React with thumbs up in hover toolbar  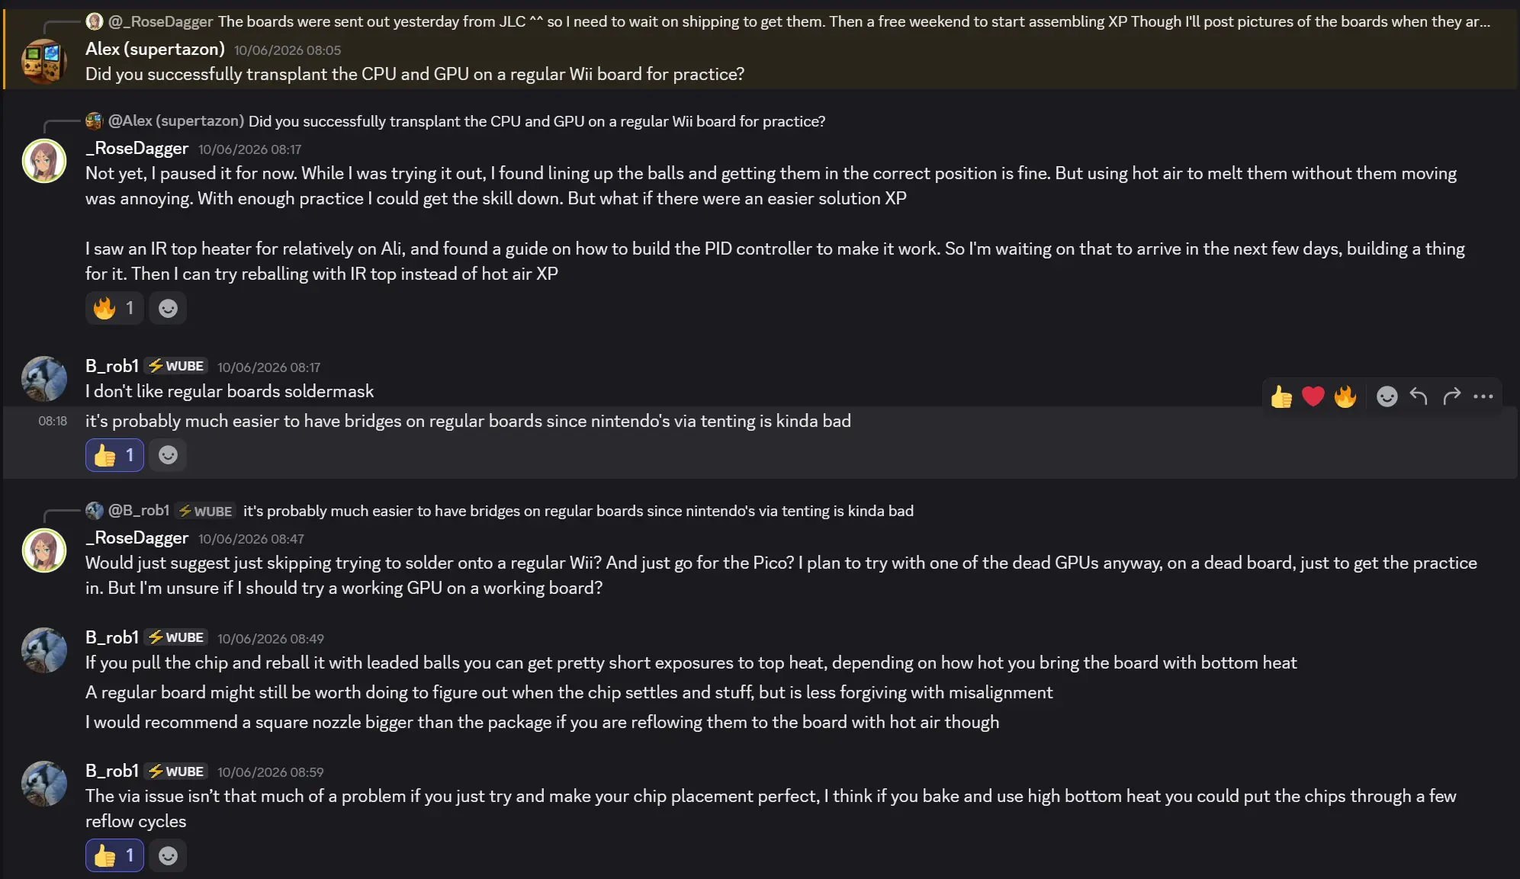[1281, 396]
